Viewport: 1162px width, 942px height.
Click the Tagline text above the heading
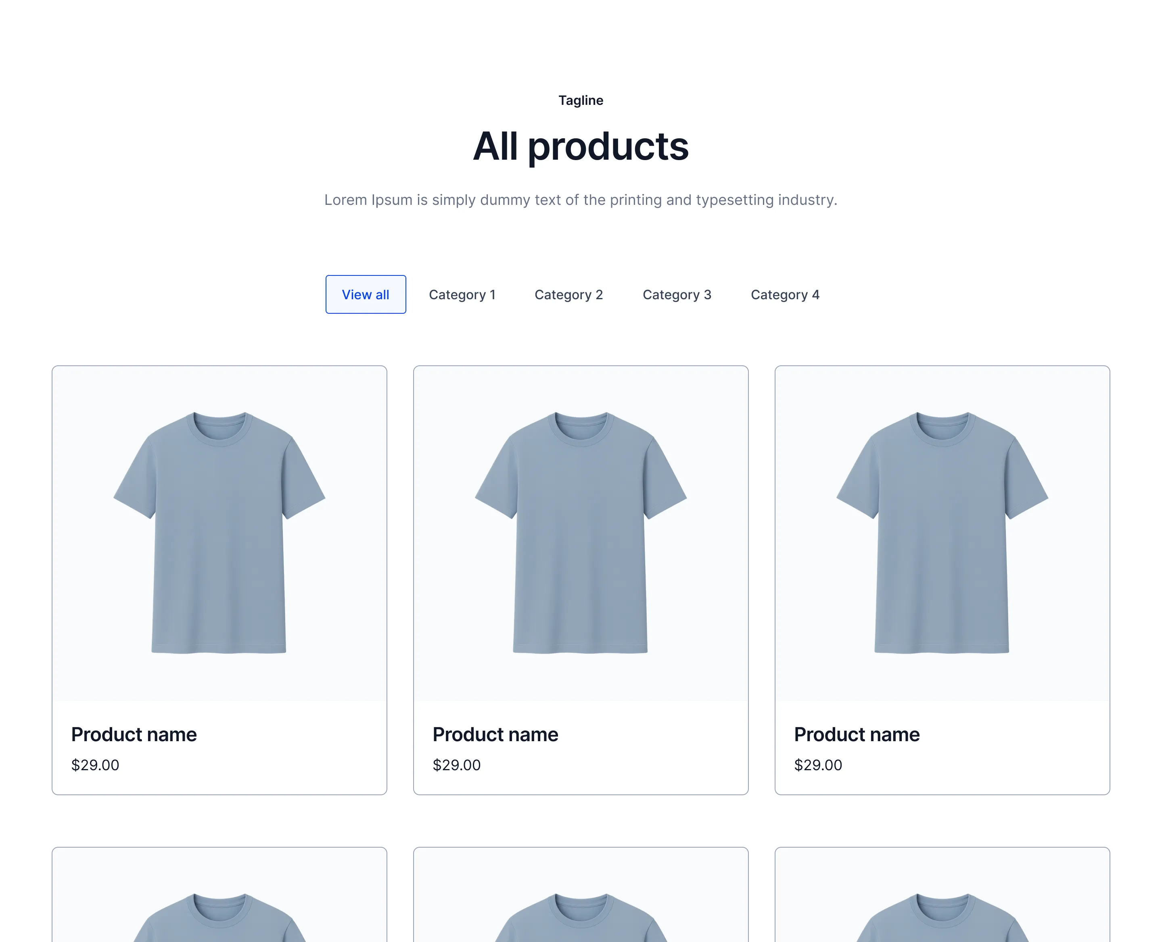click(x=581, y=100)
